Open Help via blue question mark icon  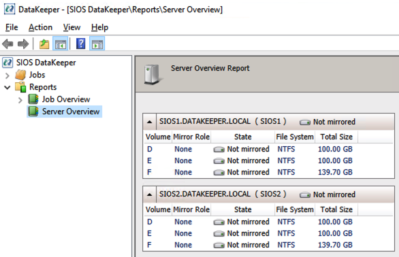pyautogui.click(x=80, y=44)
